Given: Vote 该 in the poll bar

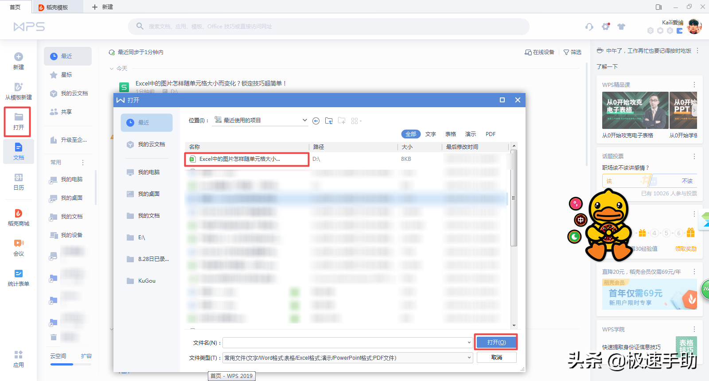Looking at the screenshot, I should click(626, 181).
